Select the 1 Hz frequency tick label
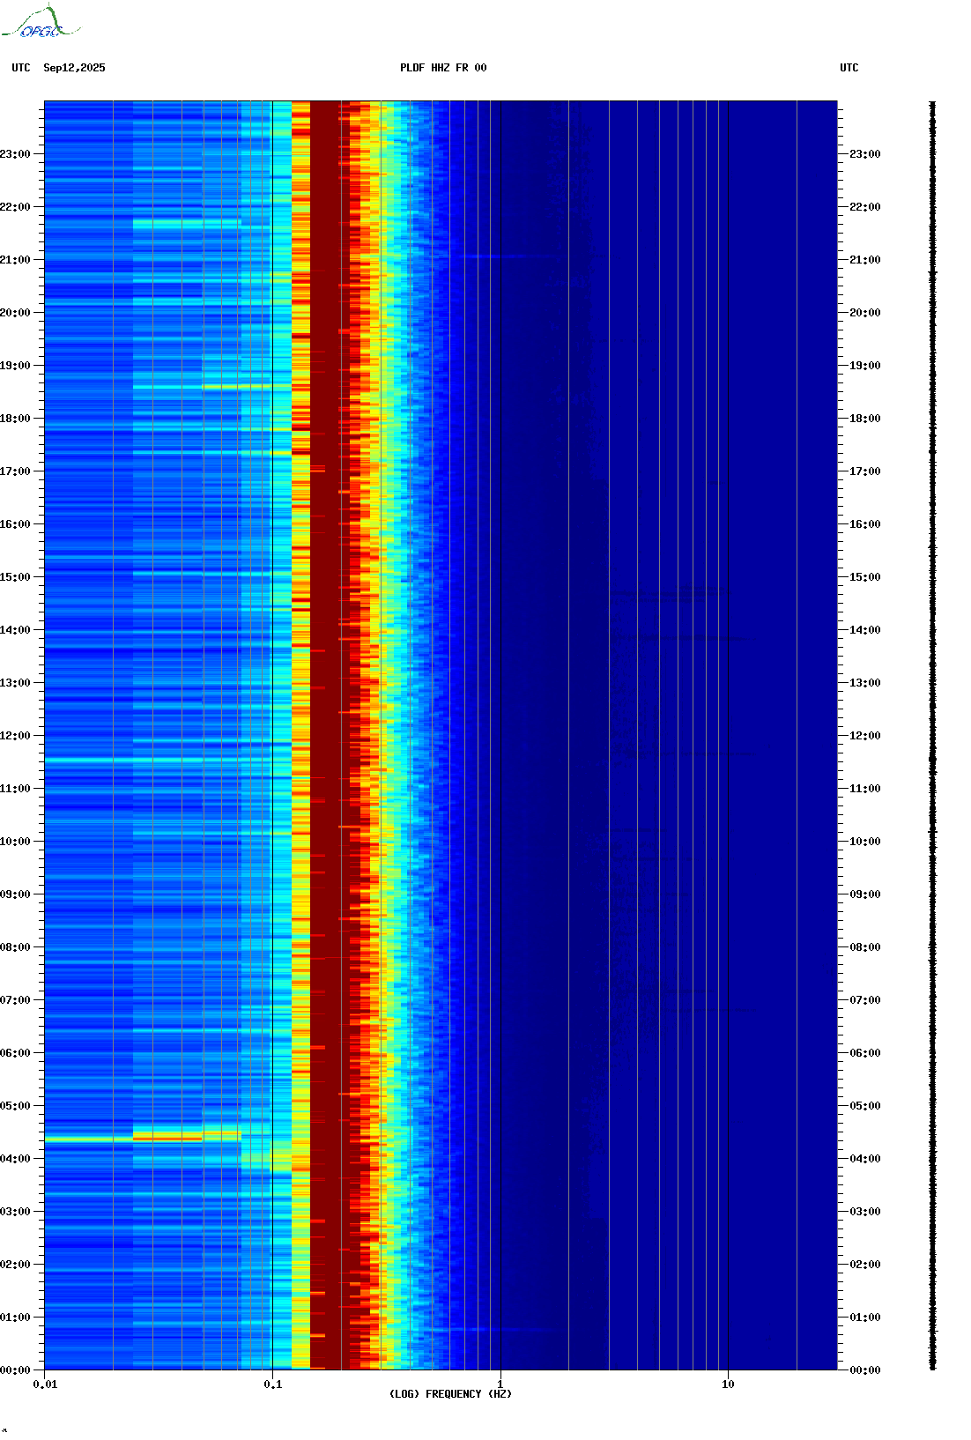This screenshot has width=971, height=1440. coord(500,1384)
